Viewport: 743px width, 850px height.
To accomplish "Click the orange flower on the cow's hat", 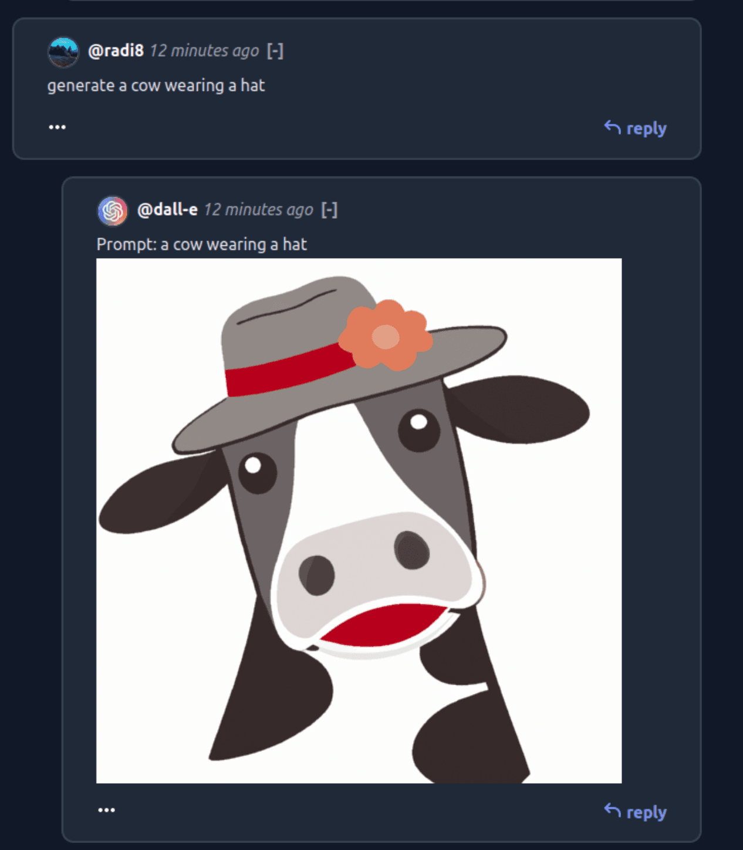I will coord(386,336).
